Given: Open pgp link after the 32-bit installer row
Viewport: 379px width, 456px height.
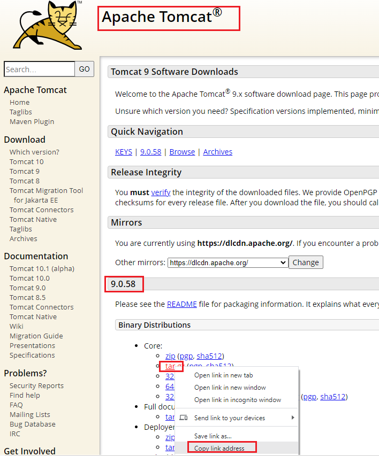Looking at the screenshot, I should coord(309,397).
